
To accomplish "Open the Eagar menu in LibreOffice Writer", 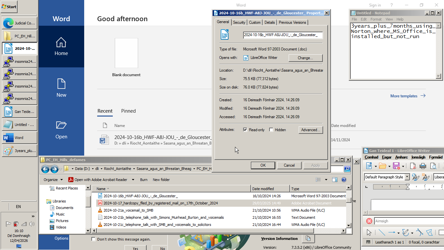I will pyautogui.click(x=386, y=157).
